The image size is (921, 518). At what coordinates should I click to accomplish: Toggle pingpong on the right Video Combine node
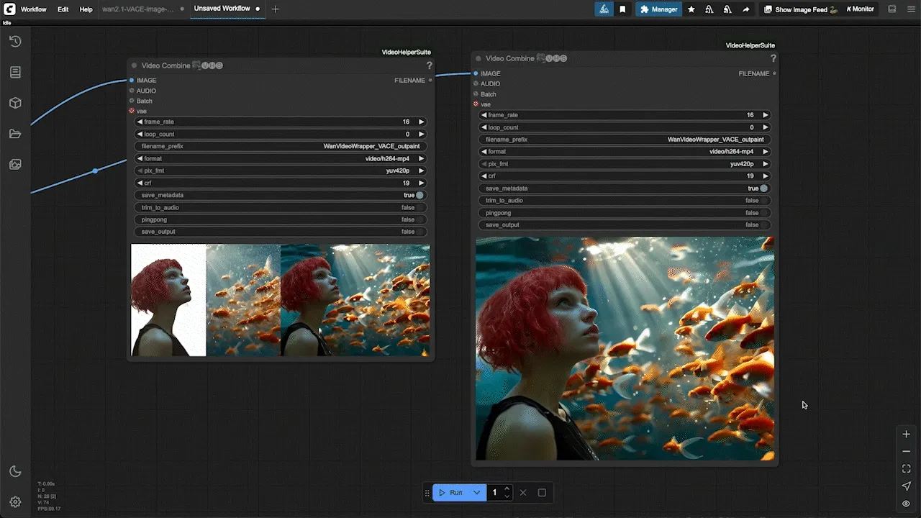624,213
